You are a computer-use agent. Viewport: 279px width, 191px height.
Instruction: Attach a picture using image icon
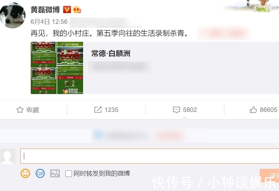pyautogui.click(x=55, y=173)
